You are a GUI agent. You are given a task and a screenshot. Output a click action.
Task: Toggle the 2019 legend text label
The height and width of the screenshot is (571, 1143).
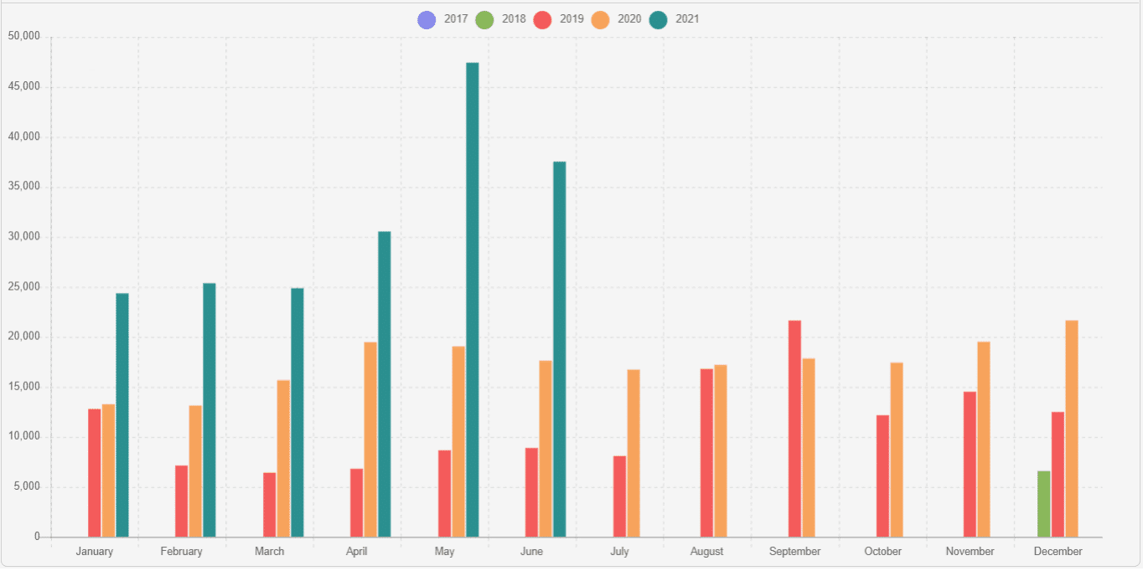click(571, 19)
